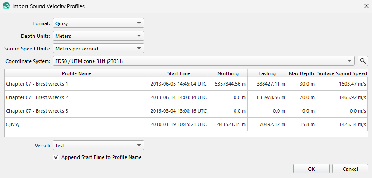This screenshot has width=372, height=178.
Task: Click the app logo icon in title bar
Action: point(6,6)
